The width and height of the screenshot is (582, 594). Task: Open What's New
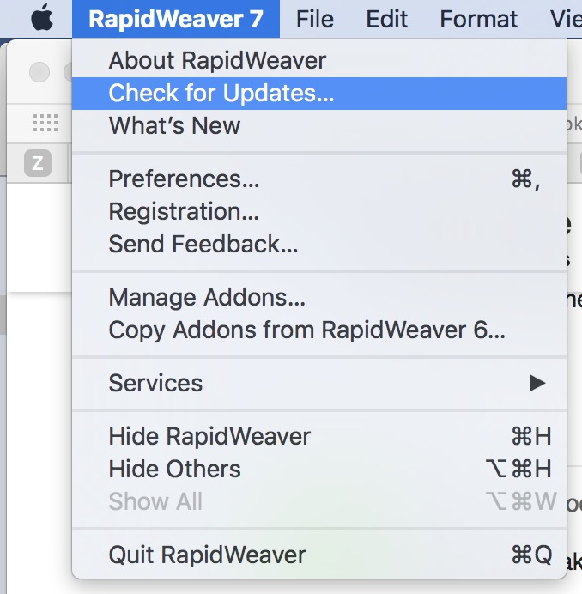pyautogui.click(x=319, y=126)
